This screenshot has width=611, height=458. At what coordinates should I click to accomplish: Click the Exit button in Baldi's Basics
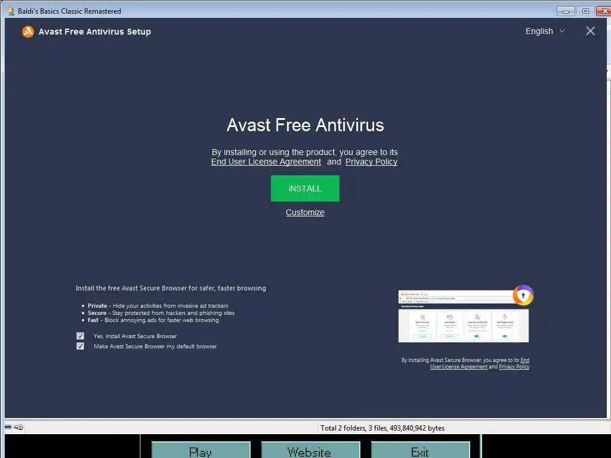[421, 450]
